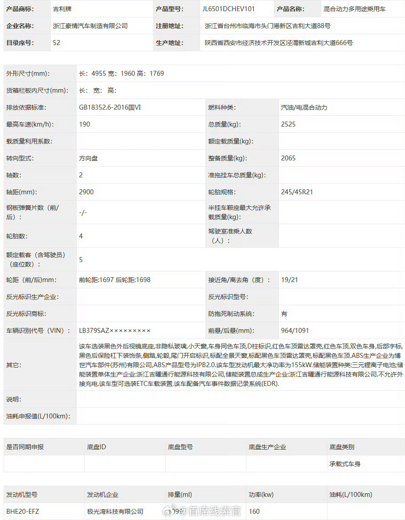Click product name 混合动力多用途乘用车
The image size is (405, 520).
tap(354, 9)
